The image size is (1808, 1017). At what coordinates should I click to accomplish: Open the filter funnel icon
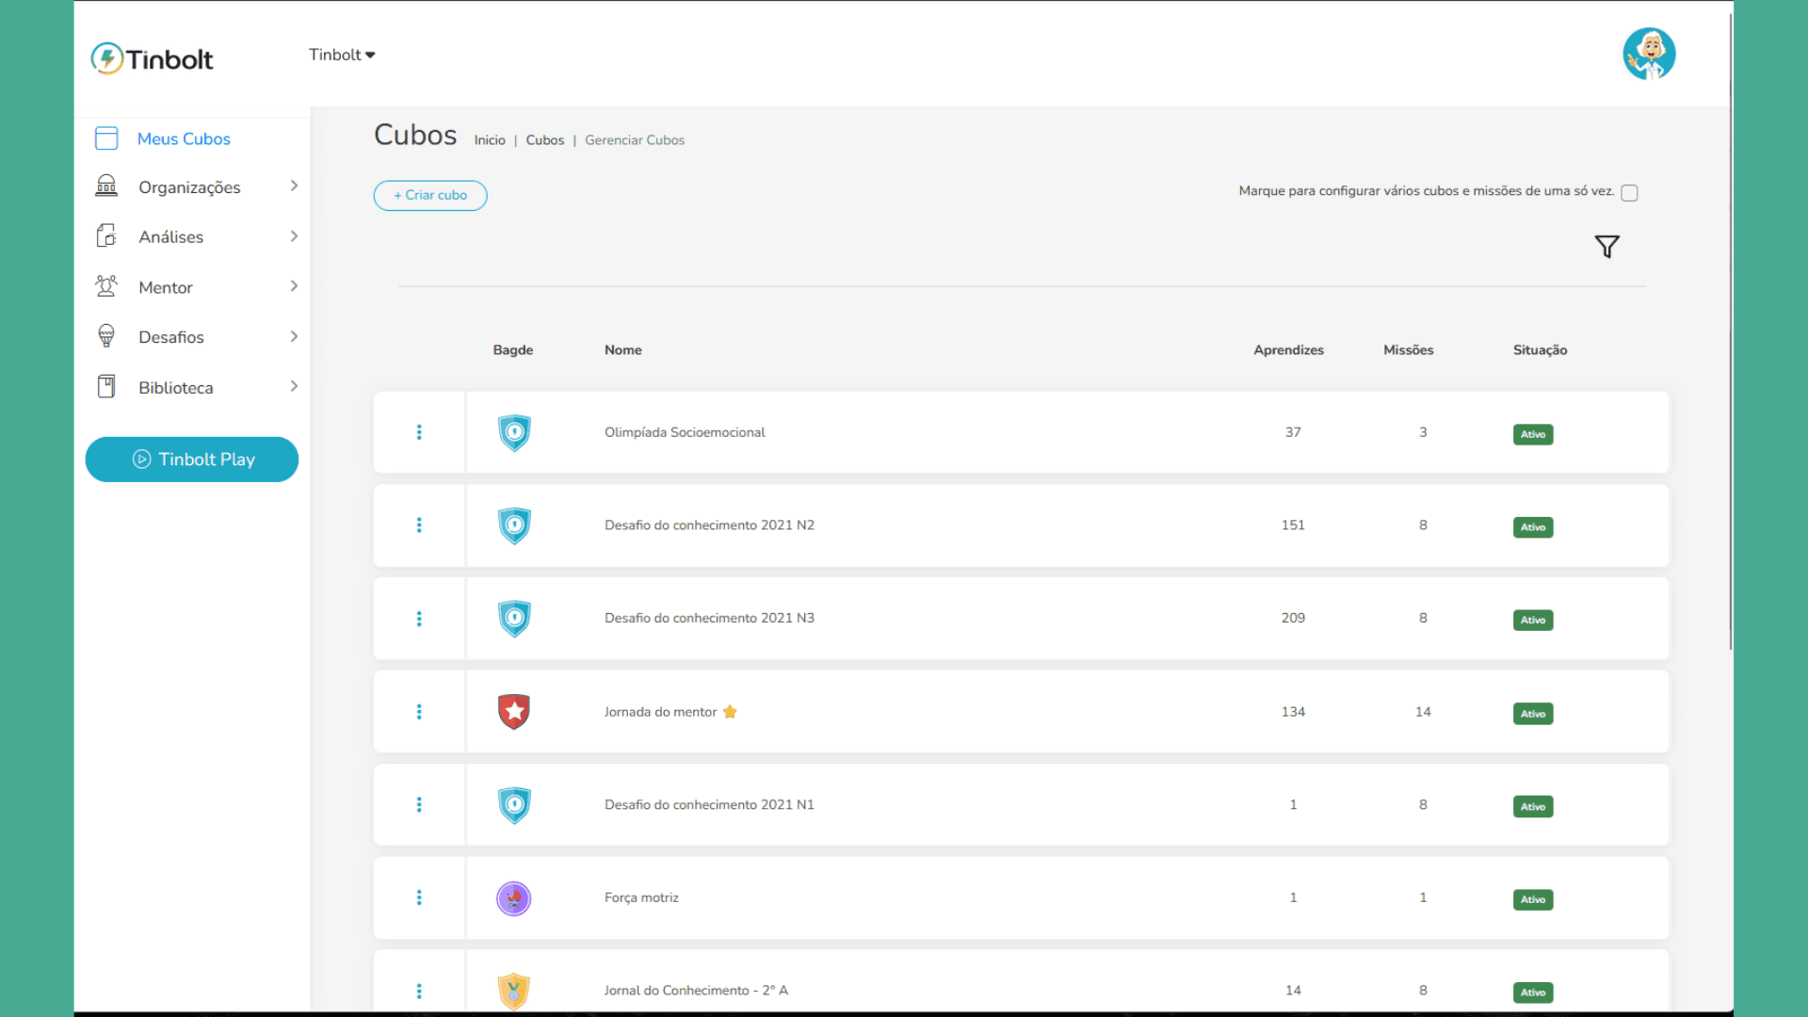[1606, 247]
